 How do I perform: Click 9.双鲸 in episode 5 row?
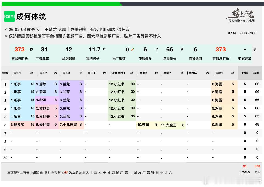(217, 116)
